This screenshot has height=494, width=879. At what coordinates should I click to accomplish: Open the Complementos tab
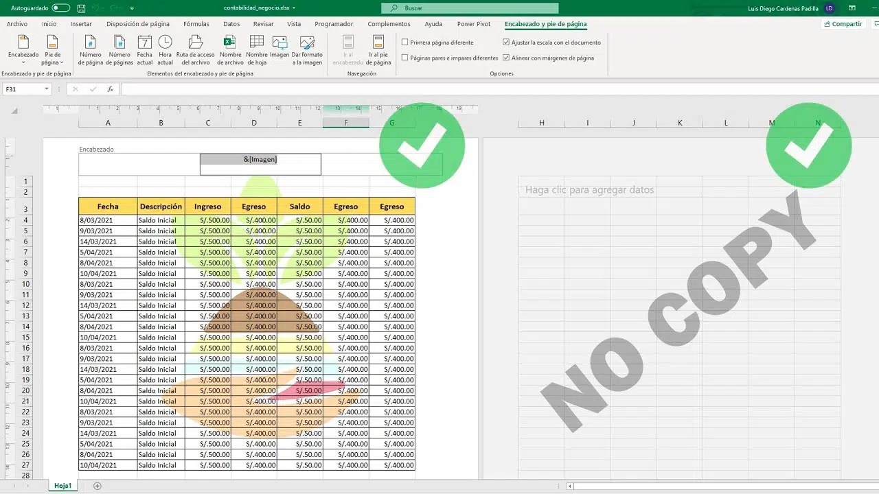(389, 24)
